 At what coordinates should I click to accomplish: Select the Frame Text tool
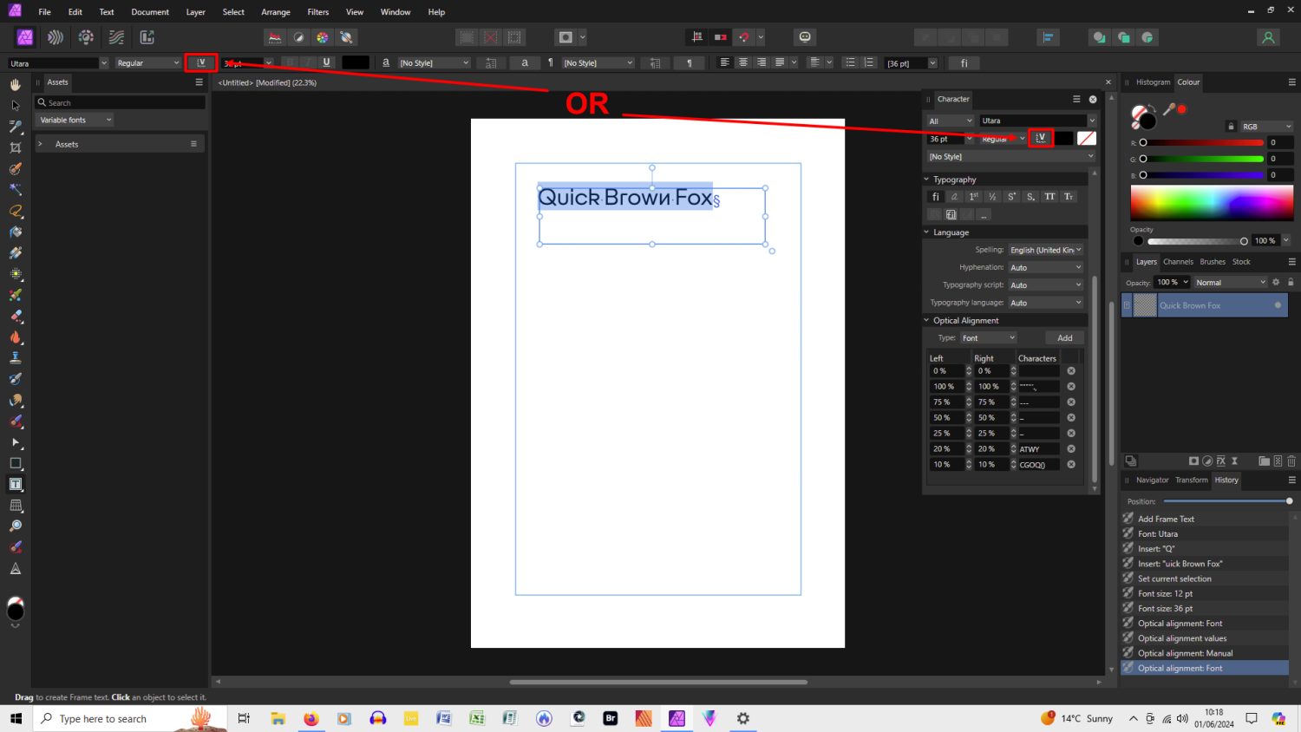16,484
